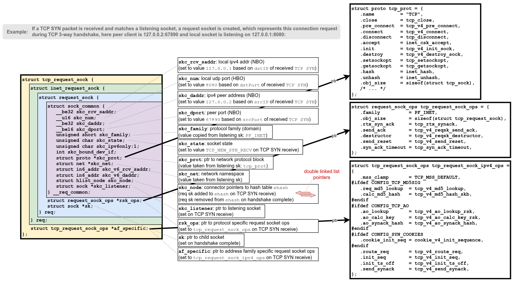
Task: Select the skc_prot network protocol block box
Action: click(x=226, y=163)
